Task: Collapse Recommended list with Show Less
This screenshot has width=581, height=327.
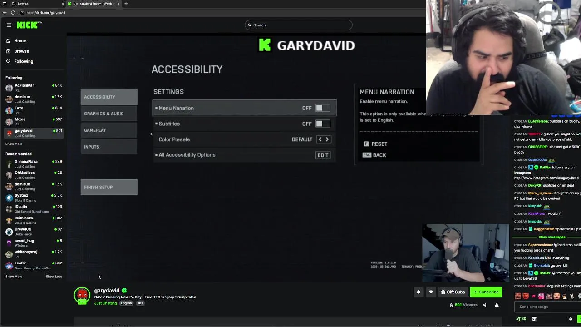Action: coord(54,277)
